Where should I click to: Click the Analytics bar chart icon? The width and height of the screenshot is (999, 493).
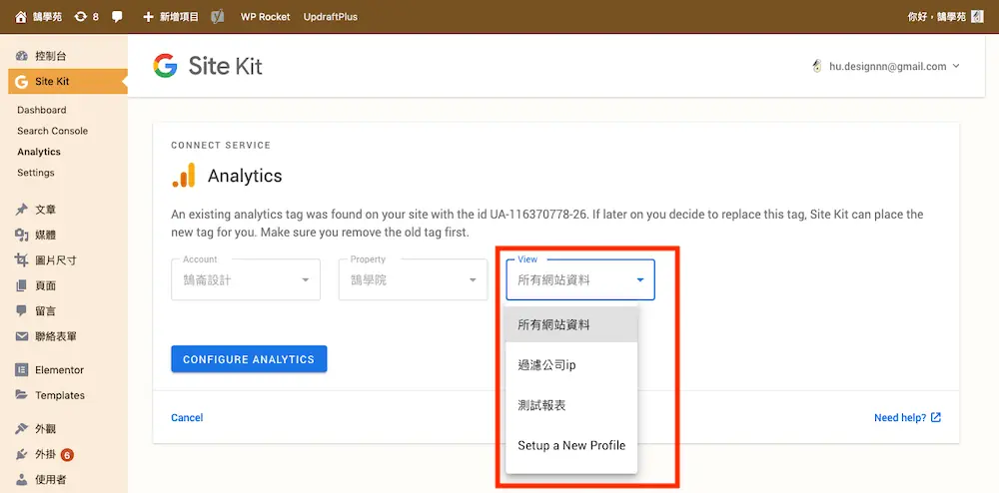pos(184,175)
